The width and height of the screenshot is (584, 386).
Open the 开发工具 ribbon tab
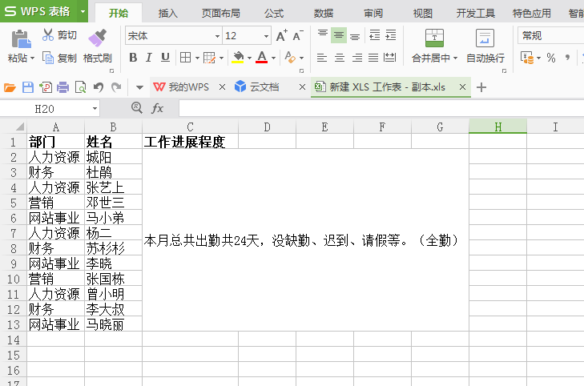click(x=476, y=14)
